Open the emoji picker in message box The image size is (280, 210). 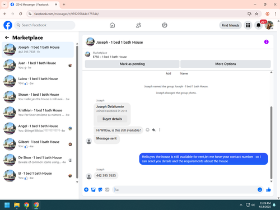pyautogui.click(x=260, y=190)
